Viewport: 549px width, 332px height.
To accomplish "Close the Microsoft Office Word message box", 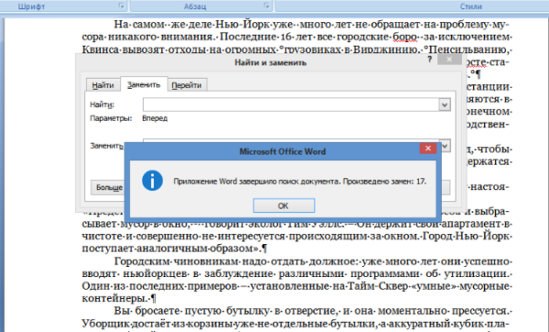I will tap(428, 148).
